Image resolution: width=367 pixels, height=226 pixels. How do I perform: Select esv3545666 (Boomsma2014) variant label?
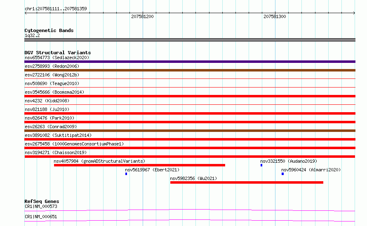point(54,92)
